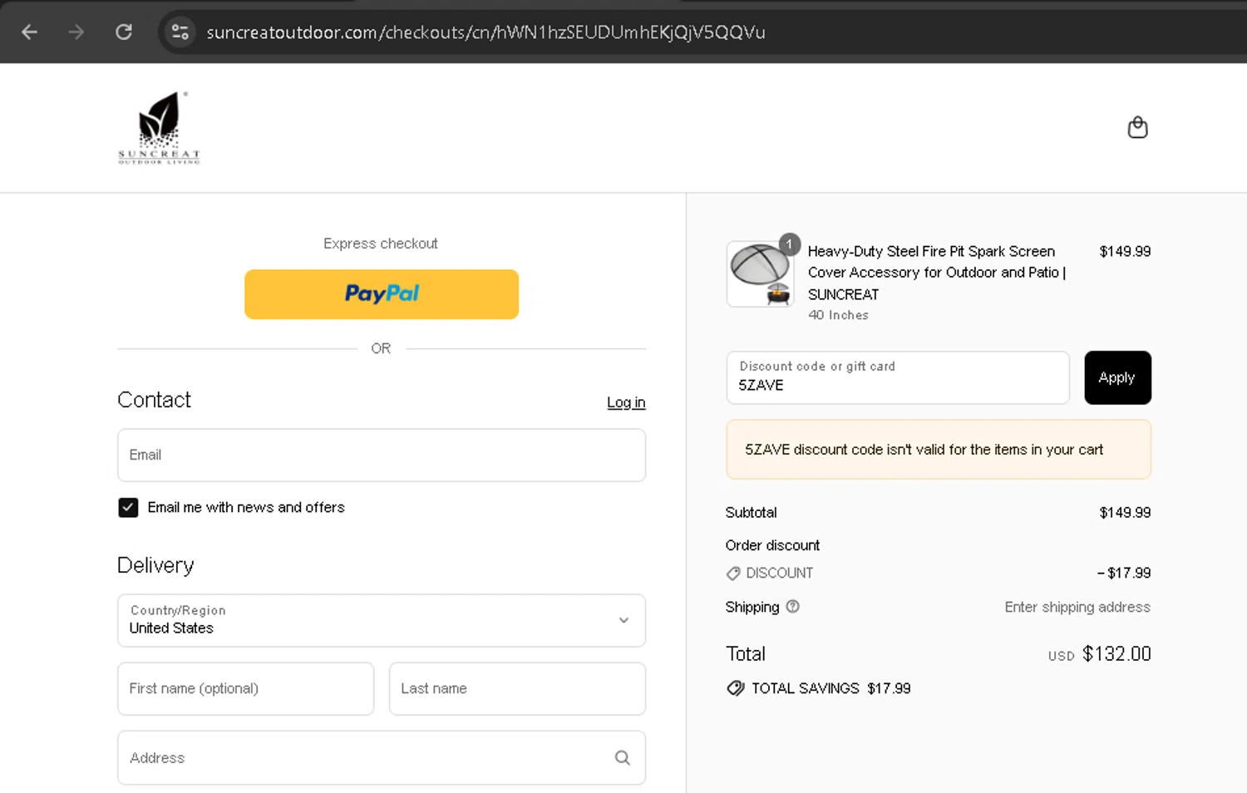Image resolution: width=1247 pixels, height=793 pixels.
Task: Click the 40 Inches variant text
Action: point(838,315)
